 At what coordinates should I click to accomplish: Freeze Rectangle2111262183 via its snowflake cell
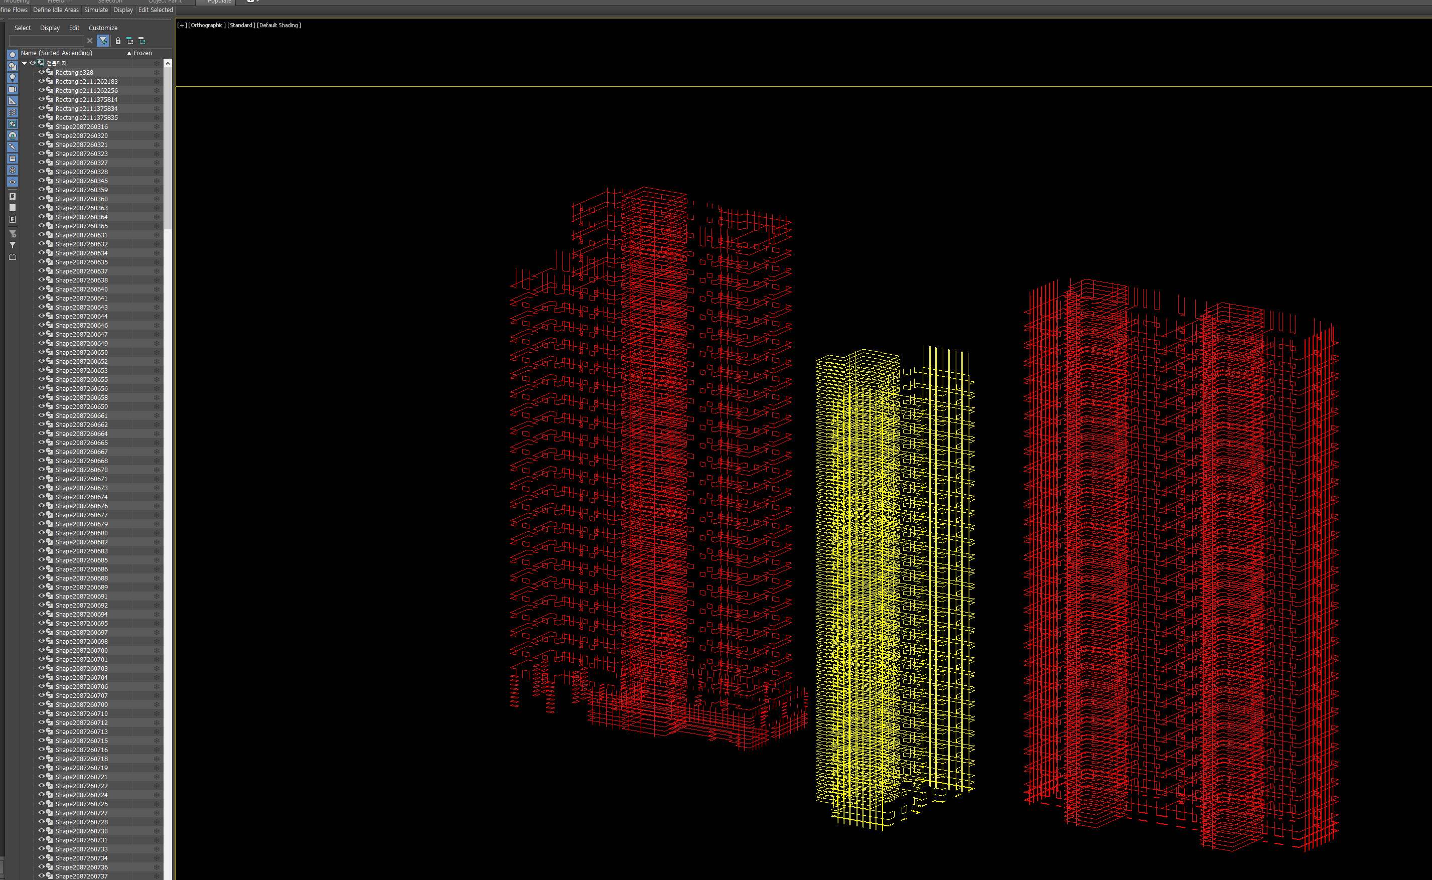click(x=157, y=81)
